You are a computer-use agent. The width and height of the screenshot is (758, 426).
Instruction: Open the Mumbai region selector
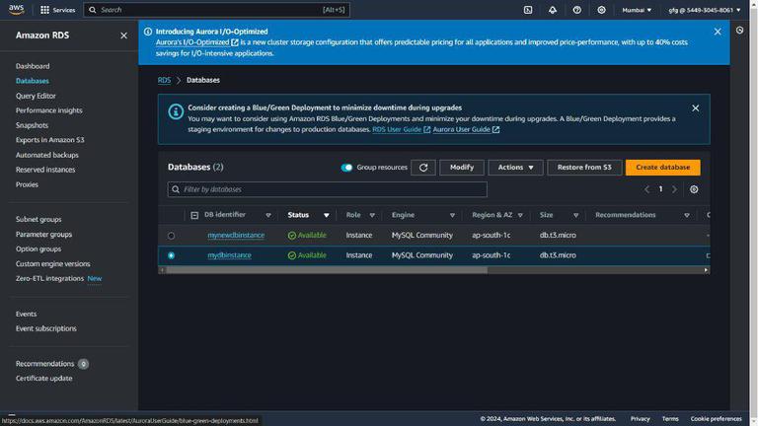(637, 10)
